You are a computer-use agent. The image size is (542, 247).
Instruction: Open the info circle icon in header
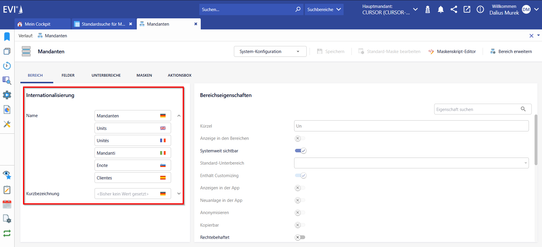[x=480, y=10]
